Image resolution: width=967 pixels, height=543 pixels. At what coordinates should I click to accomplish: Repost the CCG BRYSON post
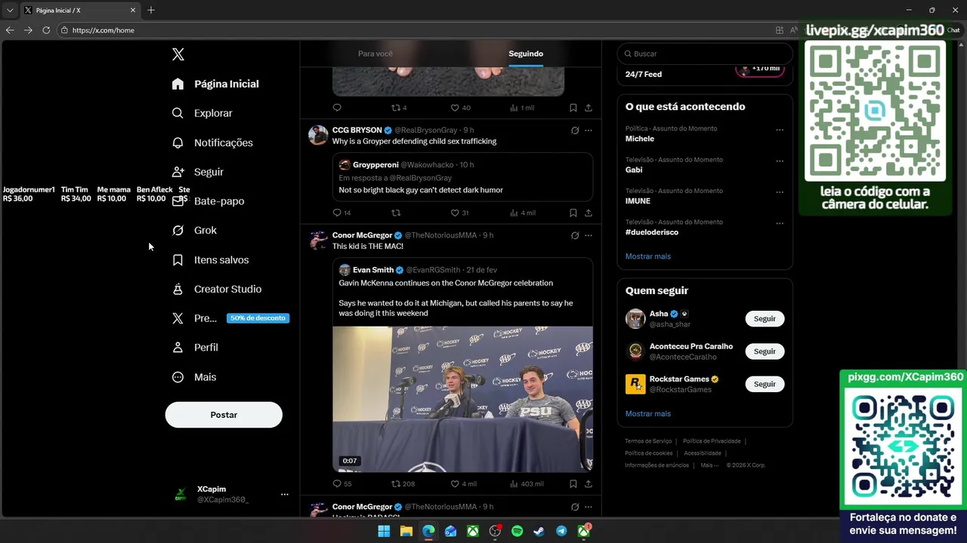pos(395,213)
